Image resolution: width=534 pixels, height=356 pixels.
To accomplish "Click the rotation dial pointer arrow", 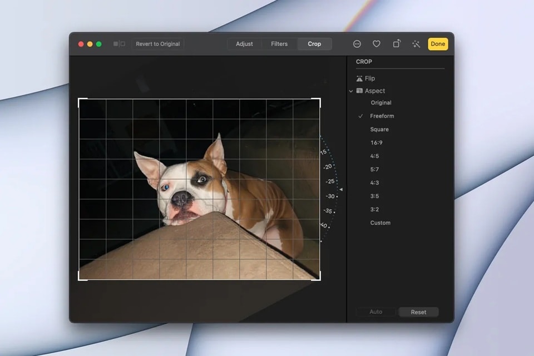I will point(341,189).
